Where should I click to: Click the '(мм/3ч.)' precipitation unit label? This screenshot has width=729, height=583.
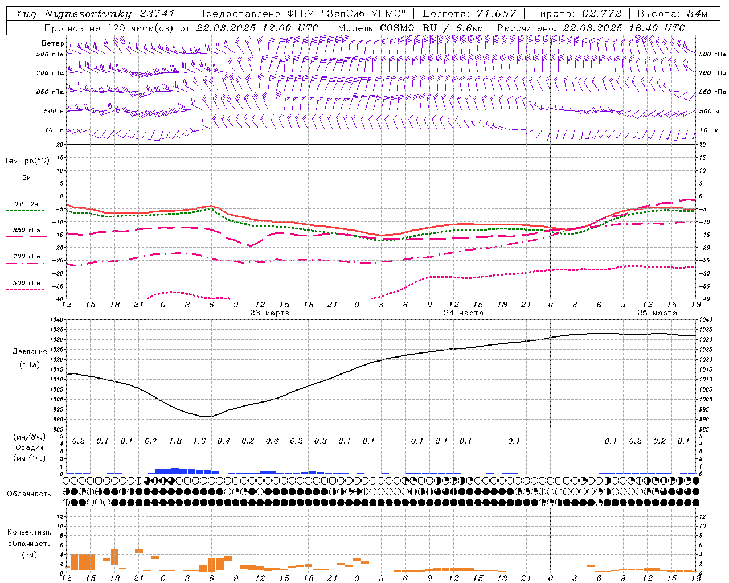click(29, 437)
